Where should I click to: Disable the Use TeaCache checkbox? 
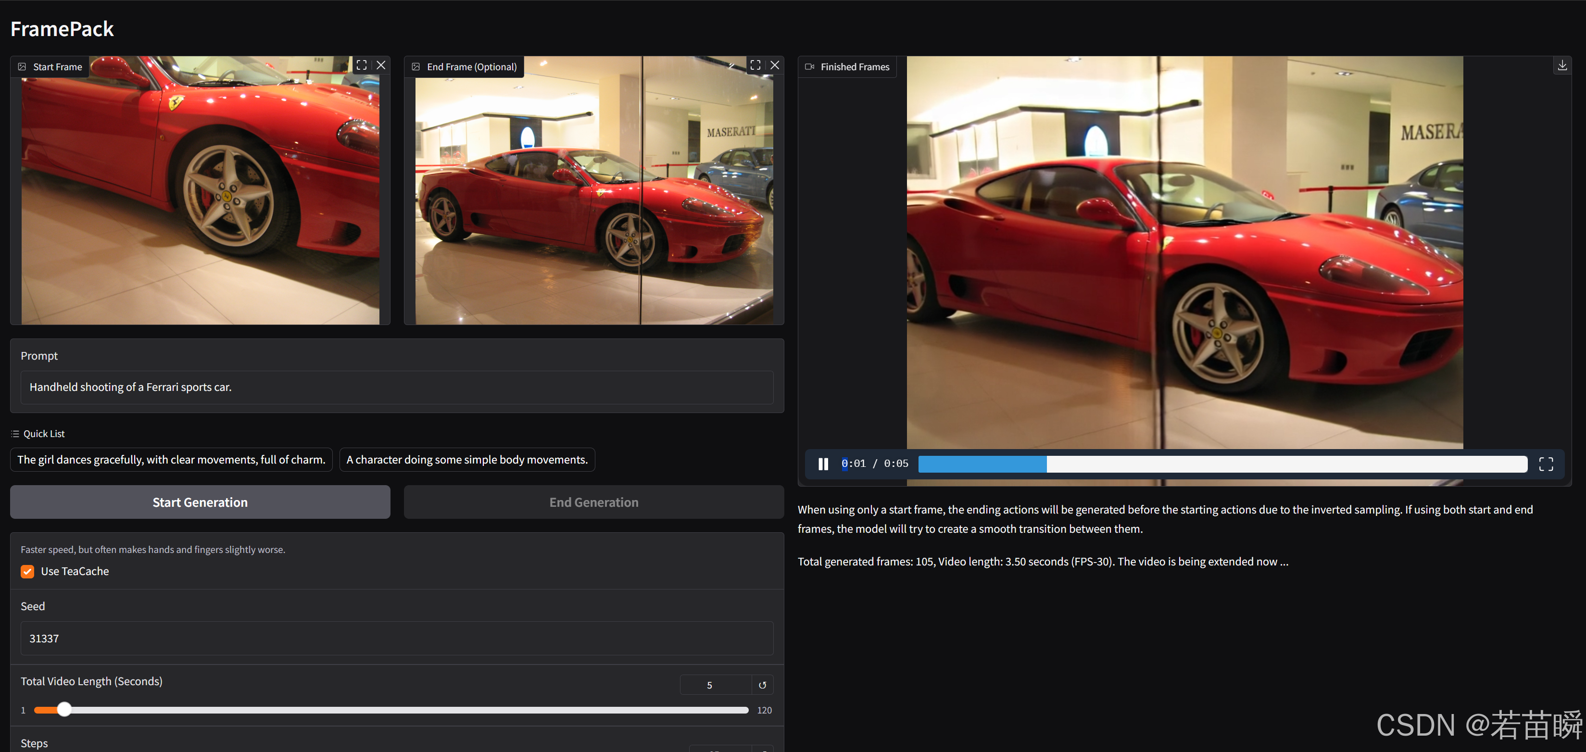click(x=28, y=571)
